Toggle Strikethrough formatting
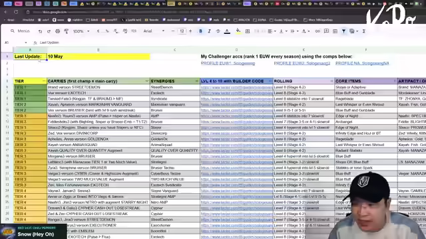 tap(218, 31)
